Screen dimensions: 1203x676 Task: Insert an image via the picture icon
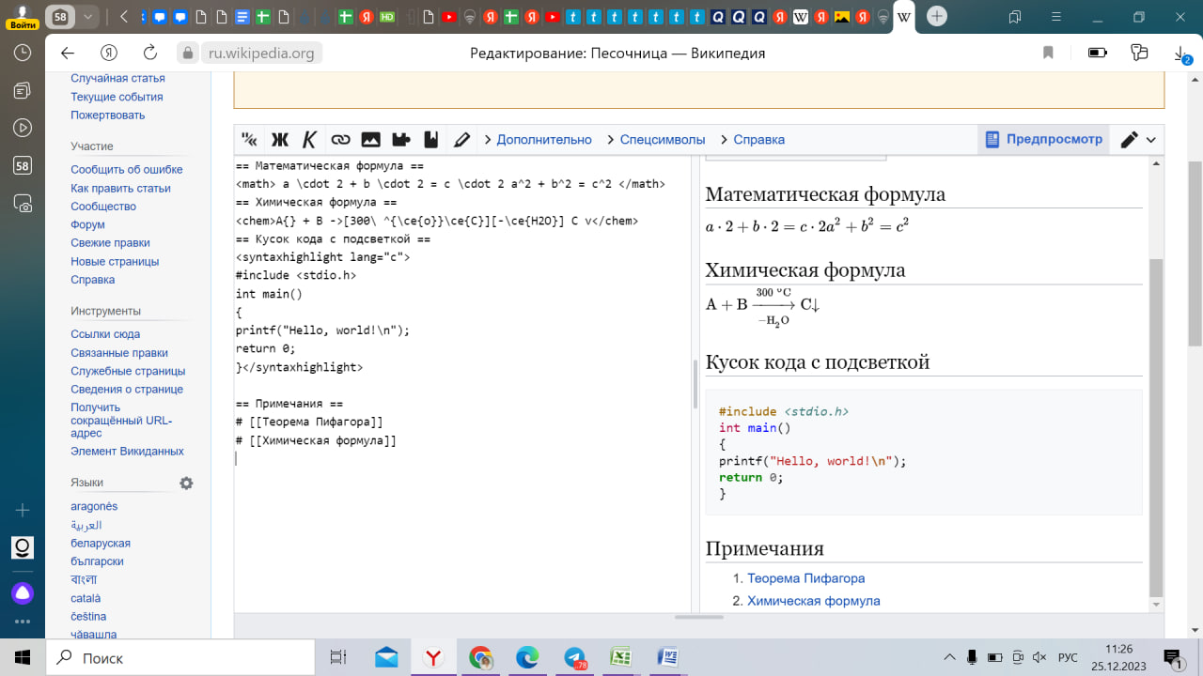pyautogui.click(x=370, y=140)
